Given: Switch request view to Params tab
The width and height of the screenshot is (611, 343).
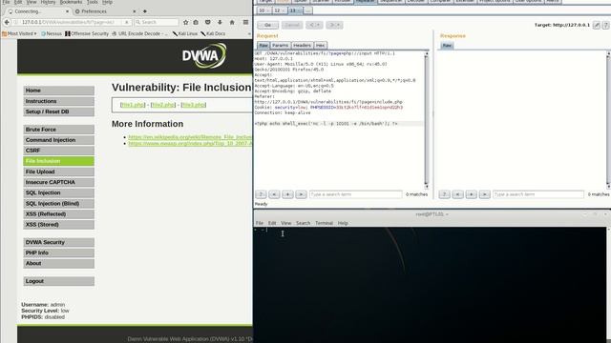Looking at the screenshot, I should (280, 46).
